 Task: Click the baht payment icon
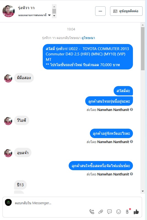pyautogui.click(x=127, y=212)
